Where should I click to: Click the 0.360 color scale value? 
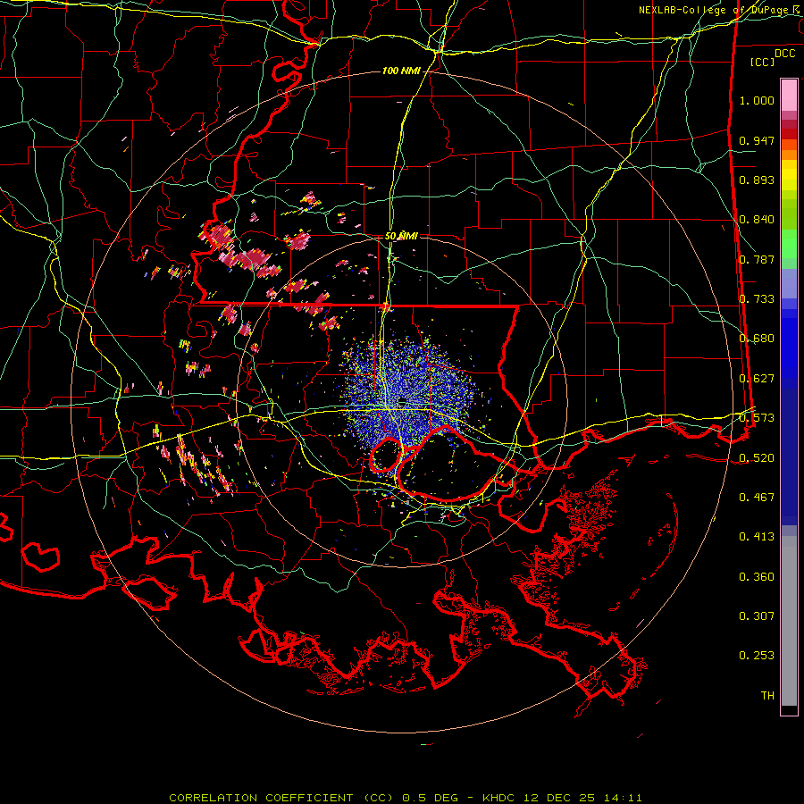(x=757, y=577)
